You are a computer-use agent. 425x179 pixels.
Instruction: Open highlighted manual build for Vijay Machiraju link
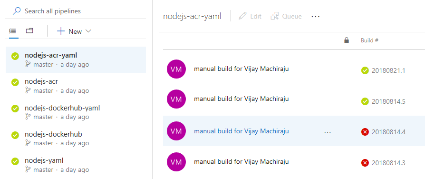(241, 131)
